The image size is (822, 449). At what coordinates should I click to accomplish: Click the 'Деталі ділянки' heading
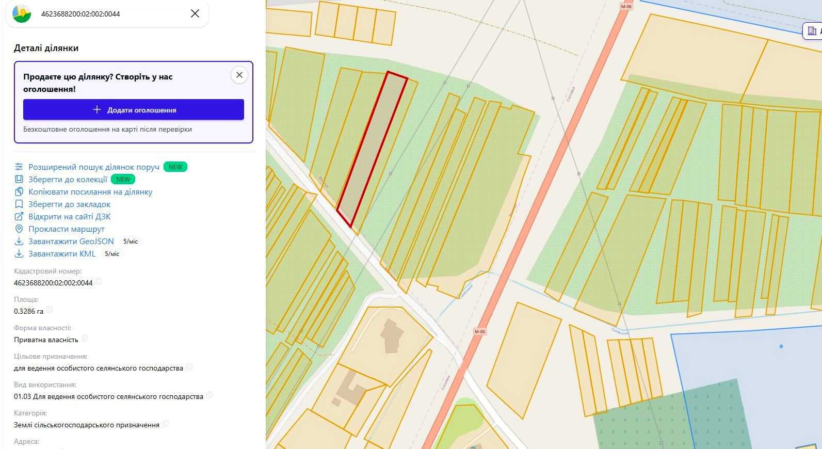[x=46, y=48]
